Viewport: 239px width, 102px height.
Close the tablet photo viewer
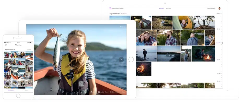coord(122,27)
